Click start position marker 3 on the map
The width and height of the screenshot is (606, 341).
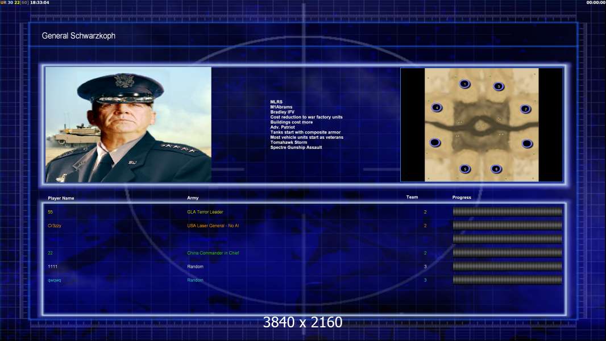[x=499, y=86]
